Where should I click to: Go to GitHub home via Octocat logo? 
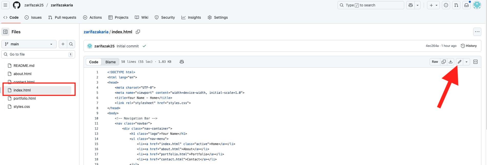[17, 5]
